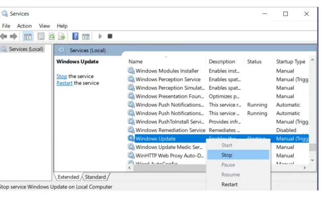Screen dimensions: 325x203
Task: Click gear icon of Windows Update Medic Service
Action: pos(131,147)
